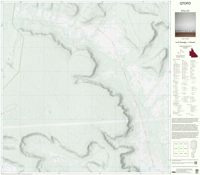Click the Highway/Motorway legend line symbol

pos(176,105)
